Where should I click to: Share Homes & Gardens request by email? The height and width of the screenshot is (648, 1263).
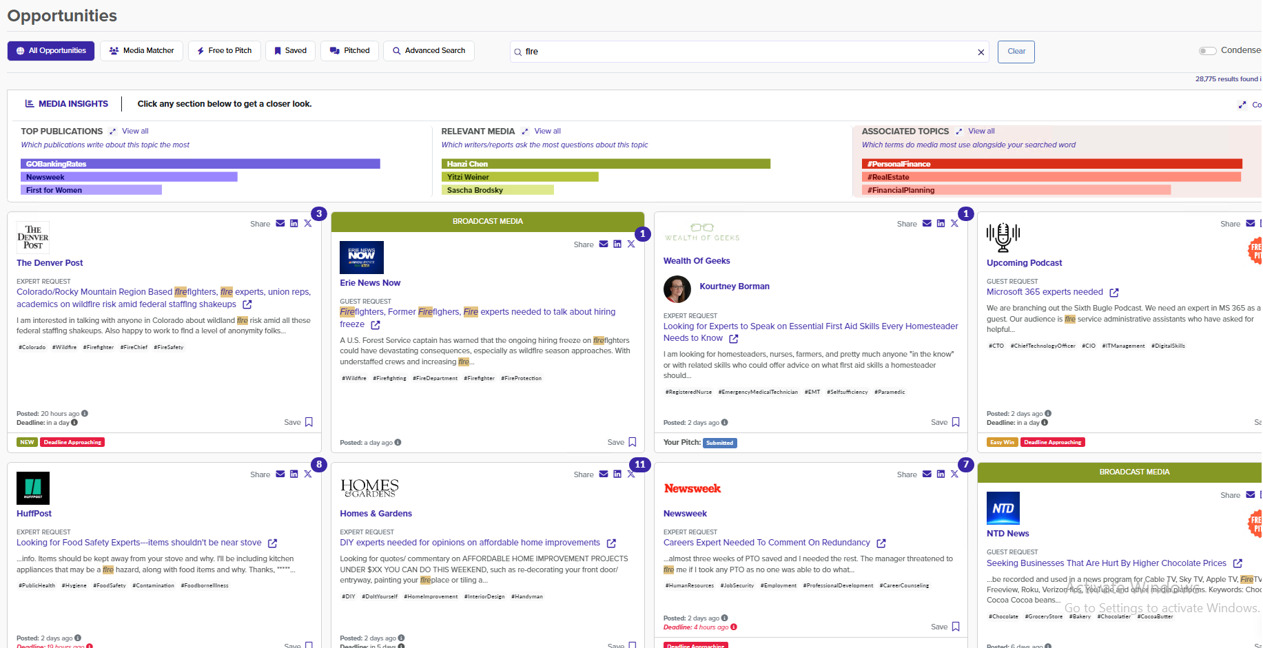coord(604,474)
